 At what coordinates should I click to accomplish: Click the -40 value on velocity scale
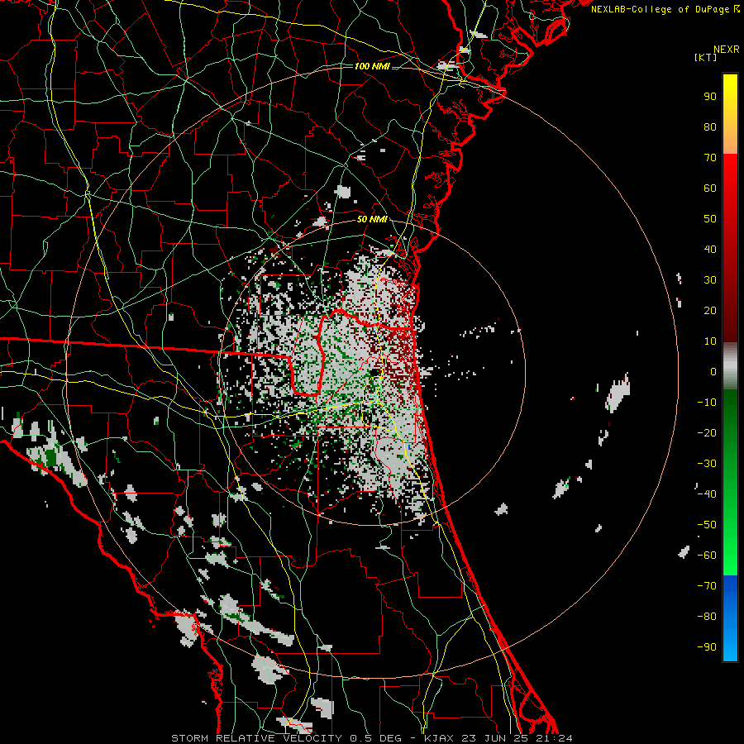[707, 494]
